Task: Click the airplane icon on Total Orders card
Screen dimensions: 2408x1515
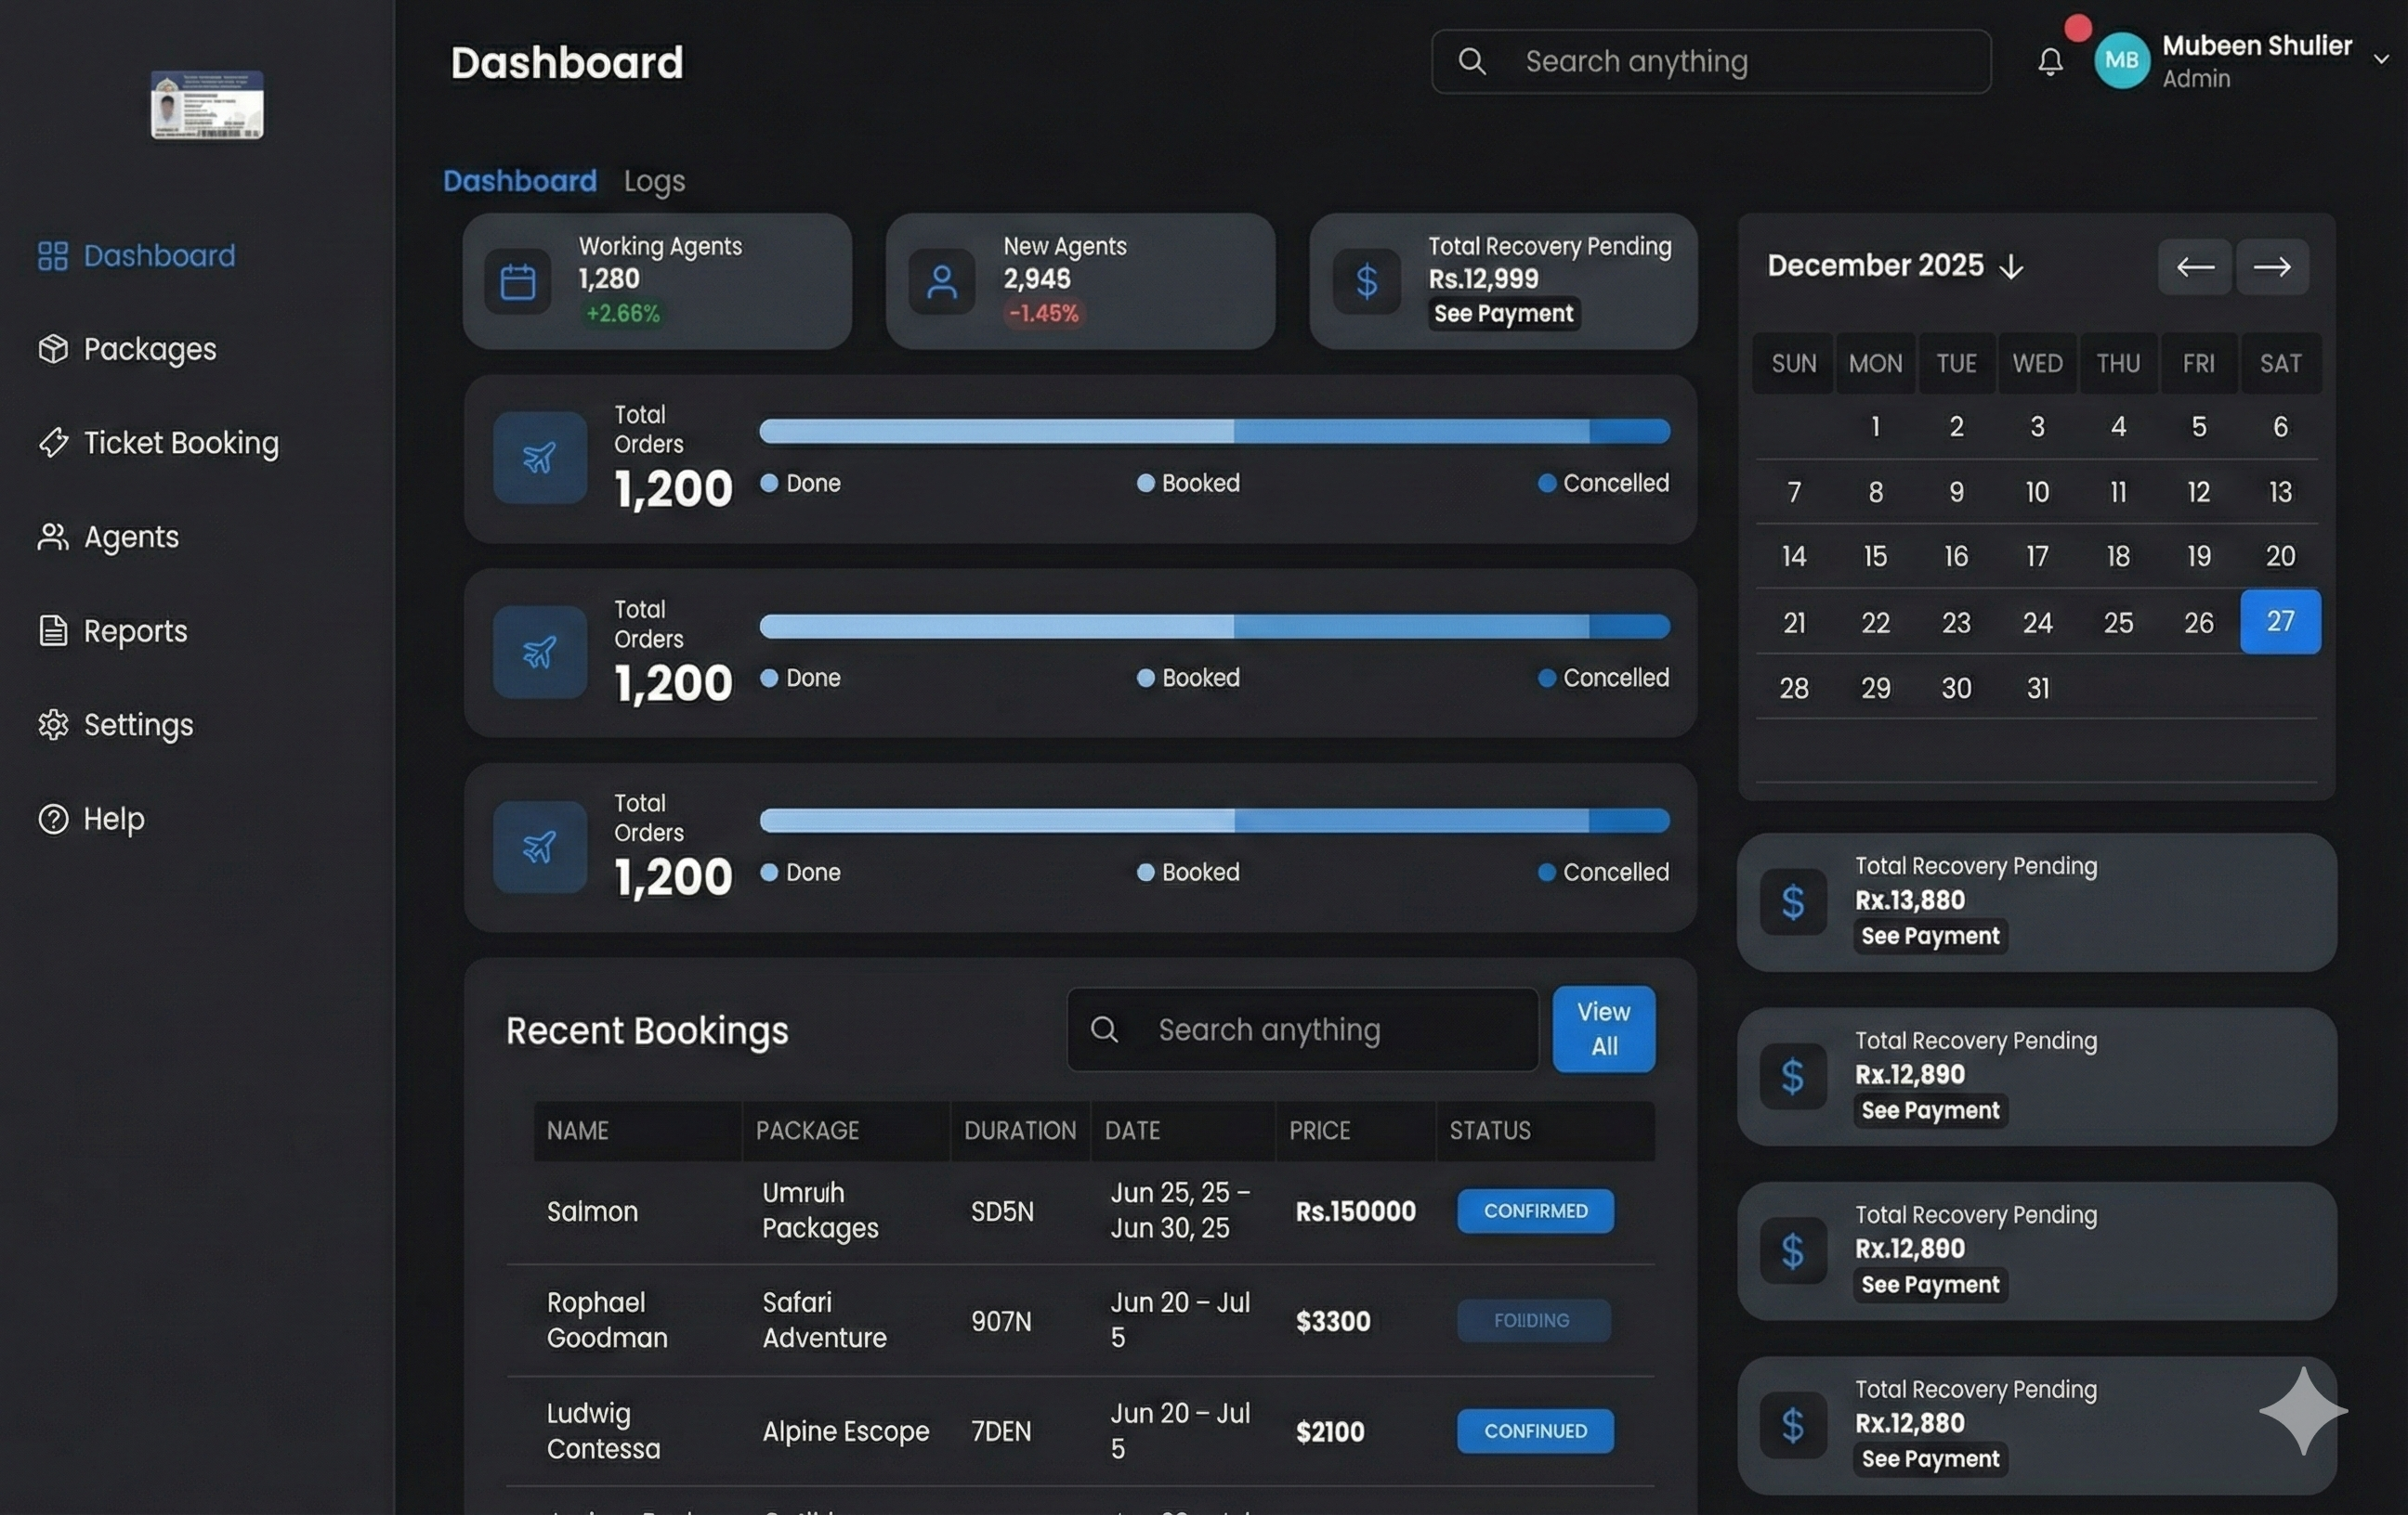Action: click(540, 458)
